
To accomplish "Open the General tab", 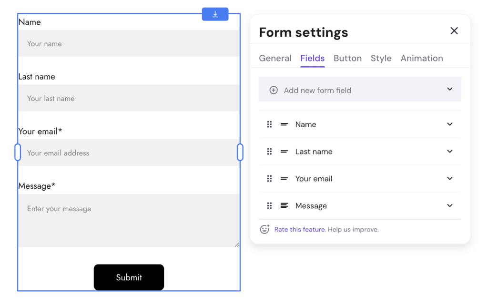I will (275, 58).
